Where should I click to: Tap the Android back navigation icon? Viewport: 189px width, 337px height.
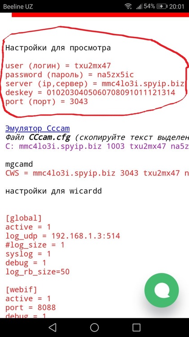coord(53,328)
